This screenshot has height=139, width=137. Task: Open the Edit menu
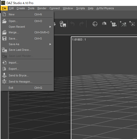click(x=11, y=8)
